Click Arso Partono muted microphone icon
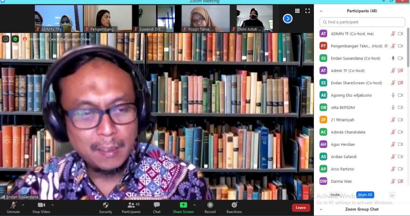The height and width of the screenshot is (216, 410). click(393, 169)
